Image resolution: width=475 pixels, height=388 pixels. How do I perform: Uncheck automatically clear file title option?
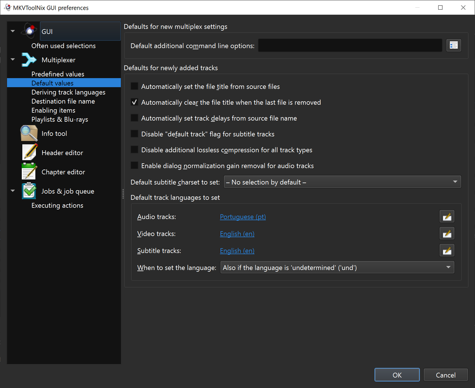coord(134,102)
